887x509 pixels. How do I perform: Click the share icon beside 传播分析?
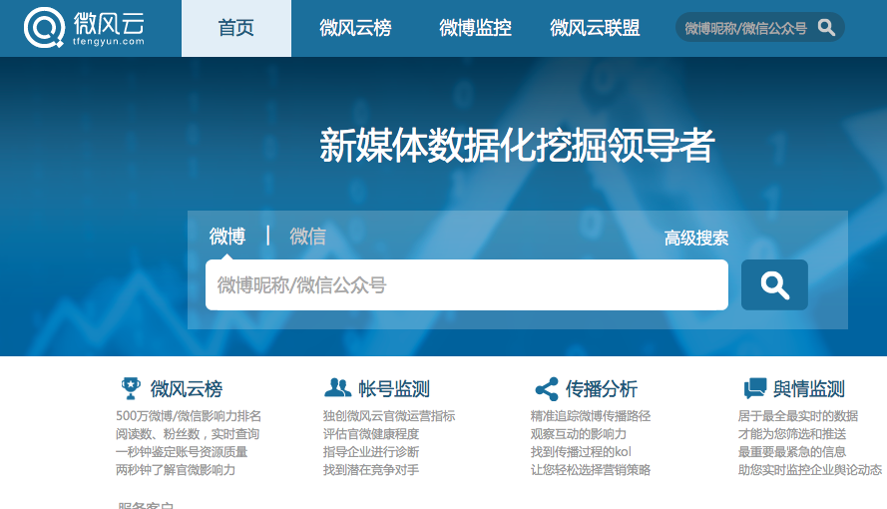[547, 389]
